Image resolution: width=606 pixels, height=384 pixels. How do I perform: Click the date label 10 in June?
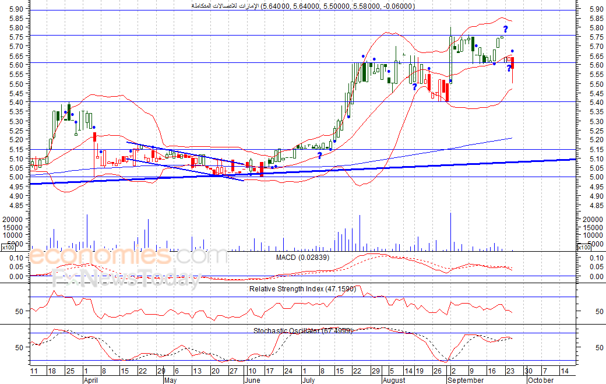(252, 371)
